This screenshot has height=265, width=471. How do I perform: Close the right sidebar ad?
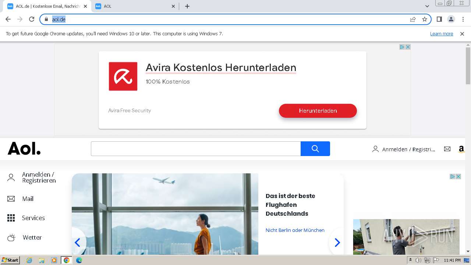pyautogui.click(x=458, y=177)
